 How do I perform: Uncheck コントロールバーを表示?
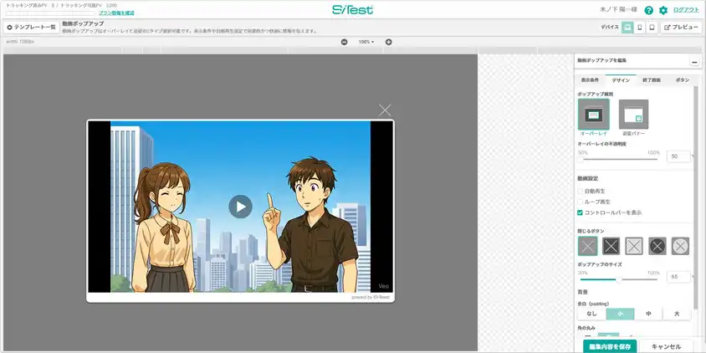(x=580, y=212)
